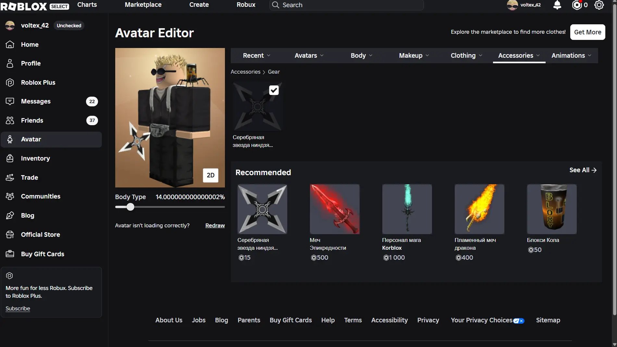Viewport: 617px width, 347px height.
Task: Expand the Makeup dropdown
Action: (x=414, y=55)
